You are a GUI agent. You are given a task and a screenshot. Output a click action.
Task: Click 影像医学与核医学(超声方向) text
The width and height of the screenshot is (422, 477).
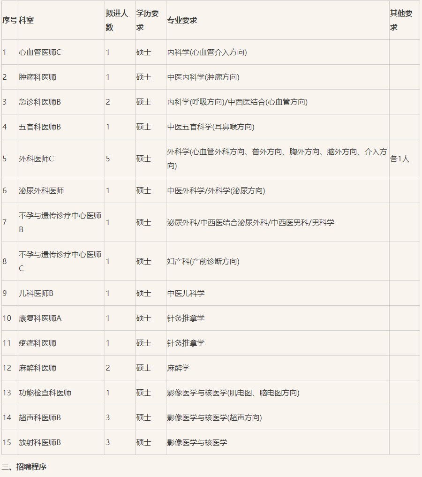pyautogui.click(x=214, y=417)
